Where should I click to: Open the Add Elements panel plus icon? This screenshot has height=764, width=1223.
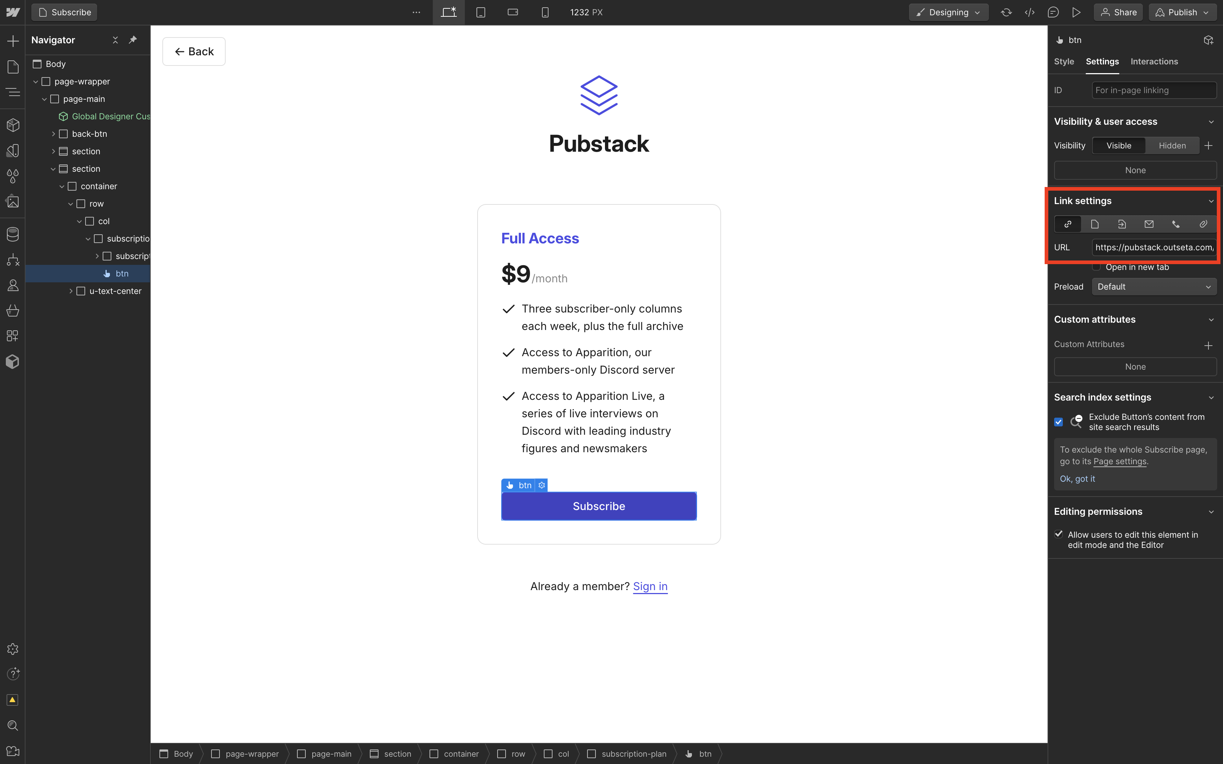(13, 41)
